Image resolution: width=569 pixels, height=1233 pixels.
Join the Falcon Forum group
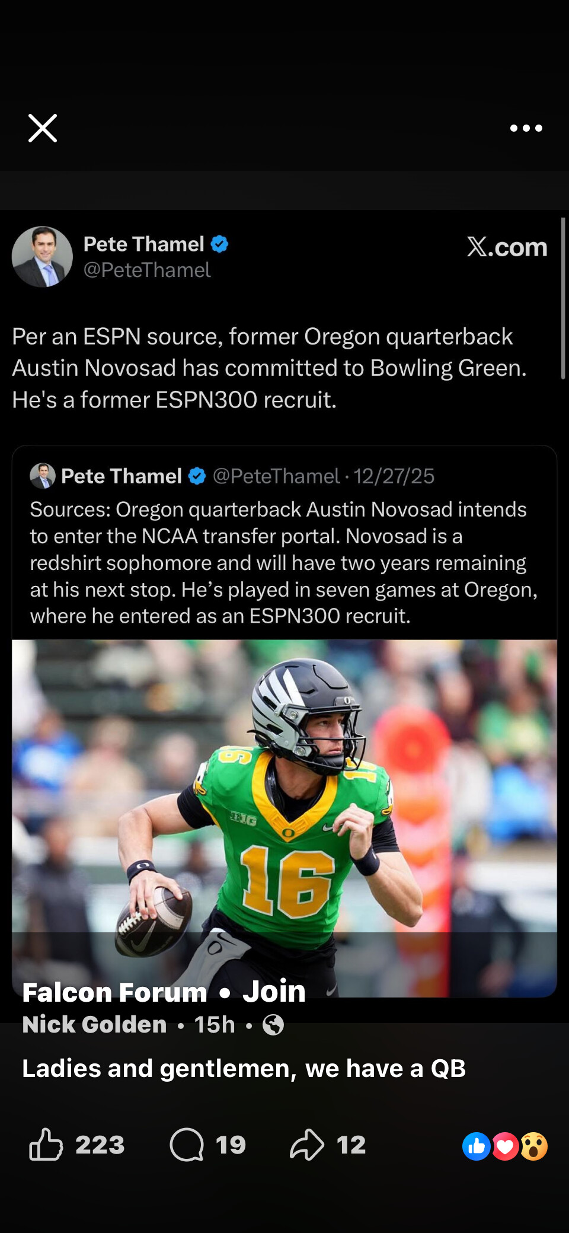(x=274, y=992)
